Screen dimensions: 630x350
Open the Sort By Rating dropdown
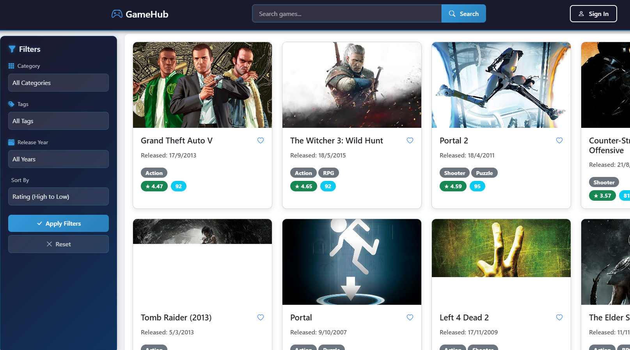pos(59,196)
